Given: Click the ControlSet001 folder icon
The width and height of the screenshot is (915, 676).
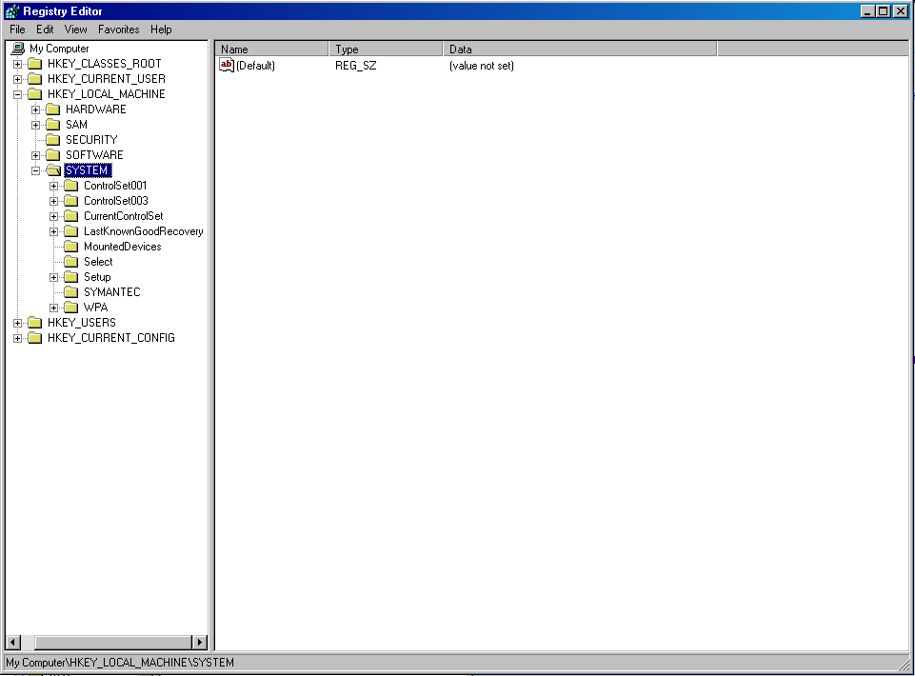Looking at the screenshot, I should [x=71, y=186].
